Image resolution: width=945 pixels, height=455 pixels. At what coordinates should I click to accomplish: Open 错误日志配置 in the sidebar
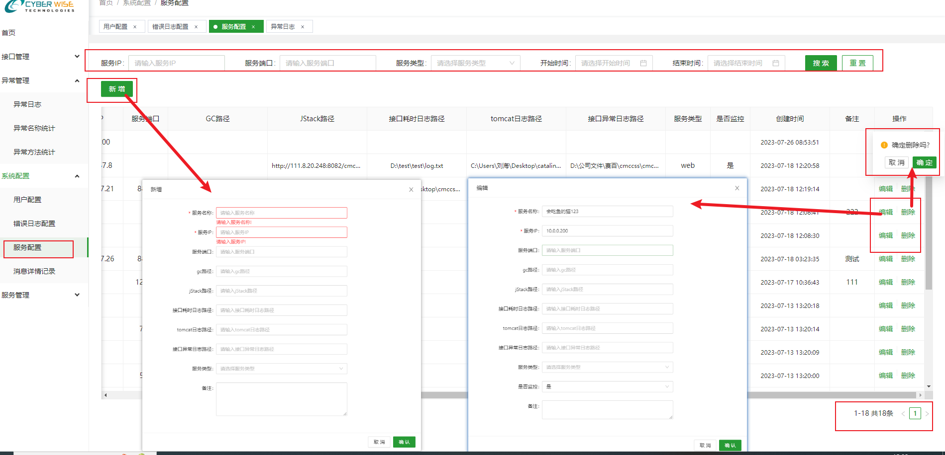(x=34, y=224)
